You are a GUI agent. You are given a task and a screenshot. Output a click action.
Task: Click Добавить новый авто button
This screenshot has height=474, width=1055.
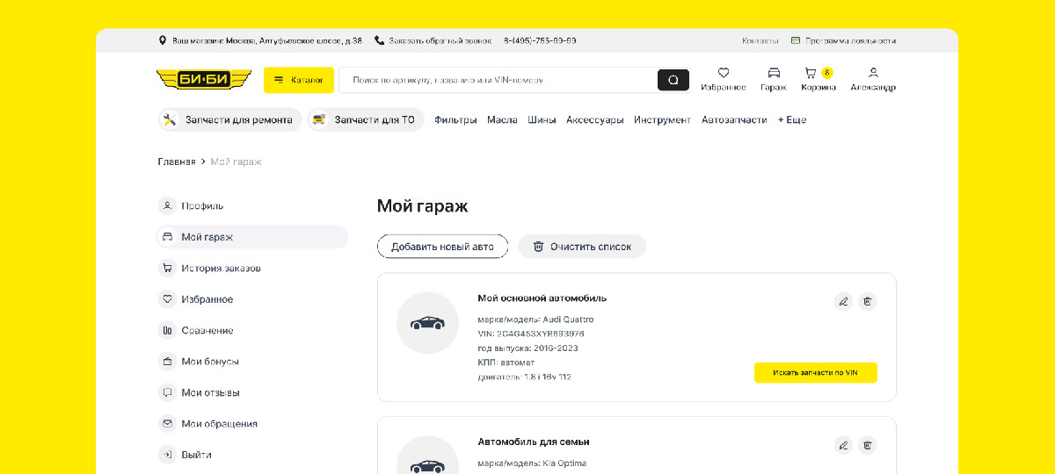[x=442, y=247]
